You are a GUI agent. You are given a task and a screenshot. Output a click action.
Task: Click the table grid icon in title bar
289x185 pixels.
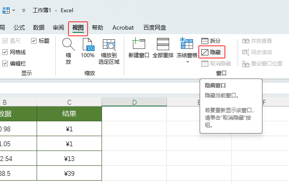[6, 10]
